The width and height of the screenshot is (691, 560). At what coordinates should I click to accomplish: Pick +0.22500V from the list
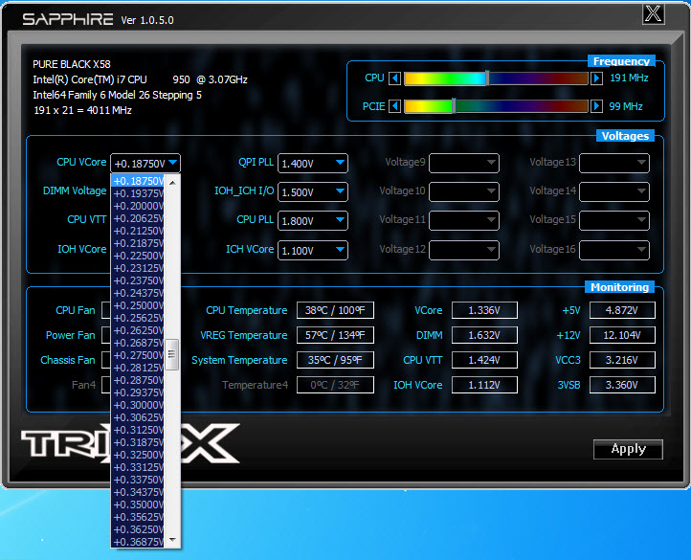pyautogui.click(x=138, y=256)
